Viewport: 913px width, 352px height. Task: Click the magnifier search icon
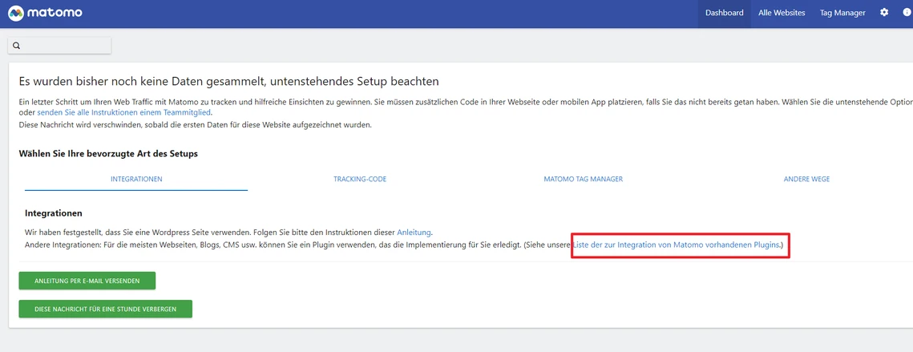point(17,46)
